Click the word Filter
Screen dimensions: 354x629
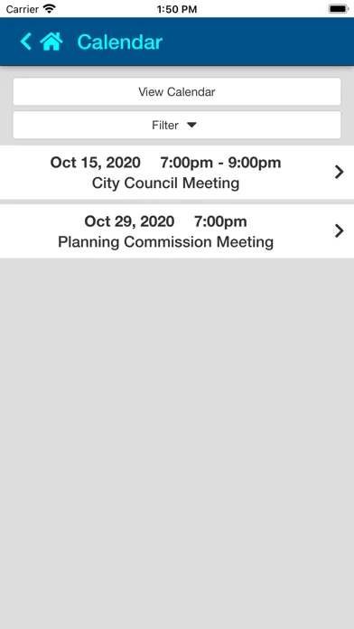click(165, 125)
